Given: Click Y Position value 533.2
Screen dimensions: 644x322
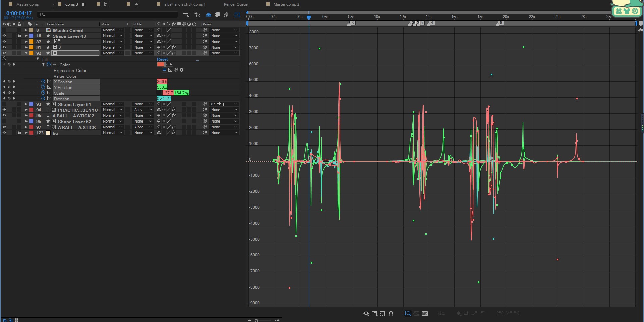Looking at the screenshot, I should (x=162, y=87).
